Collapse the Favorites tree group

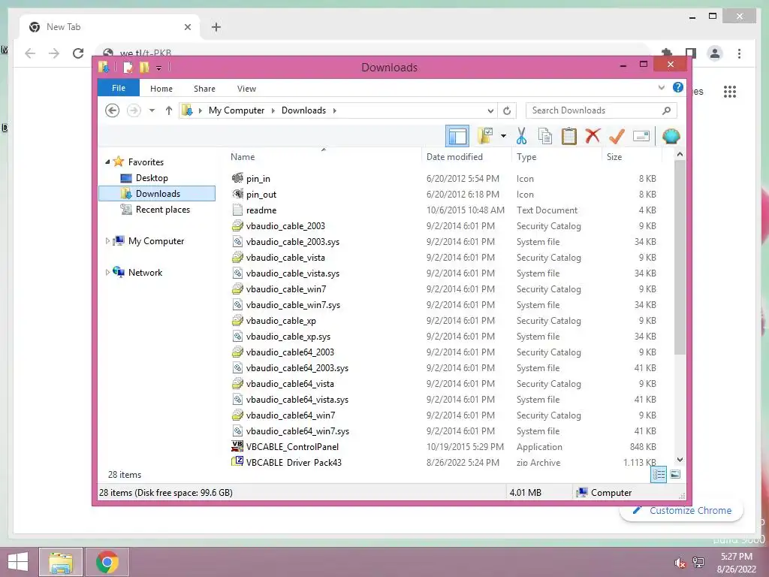pos(107,162)
